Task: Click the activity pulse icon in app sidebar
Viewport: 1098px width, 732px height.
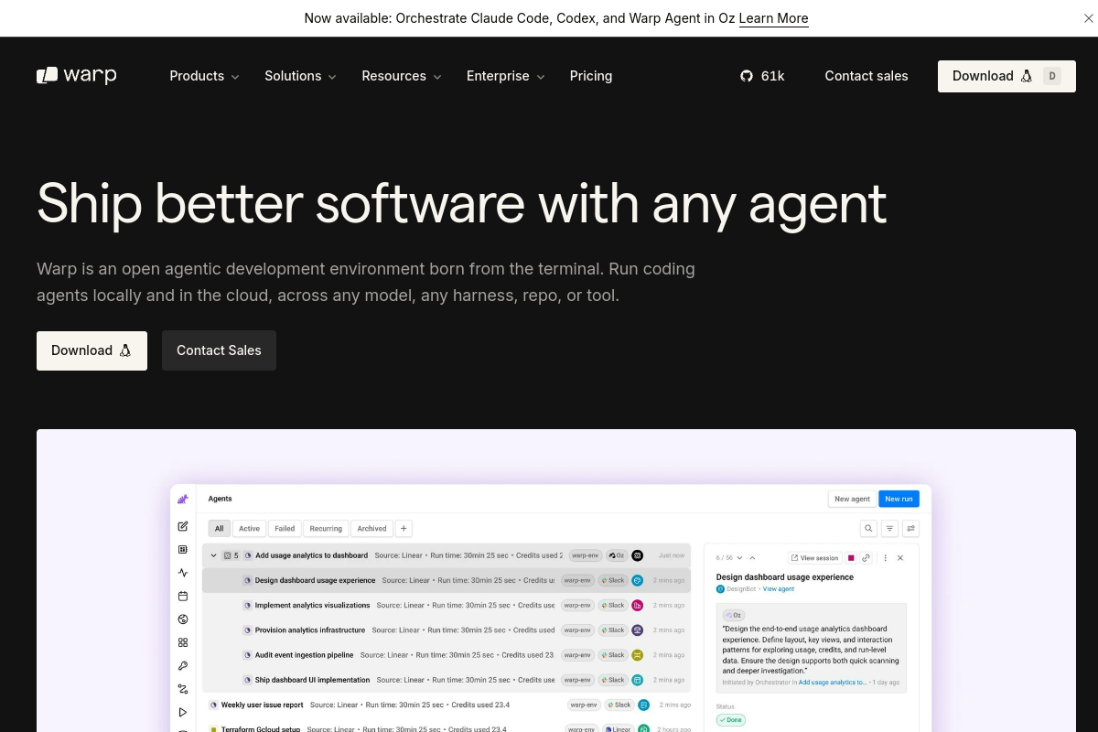Action: 183,573
